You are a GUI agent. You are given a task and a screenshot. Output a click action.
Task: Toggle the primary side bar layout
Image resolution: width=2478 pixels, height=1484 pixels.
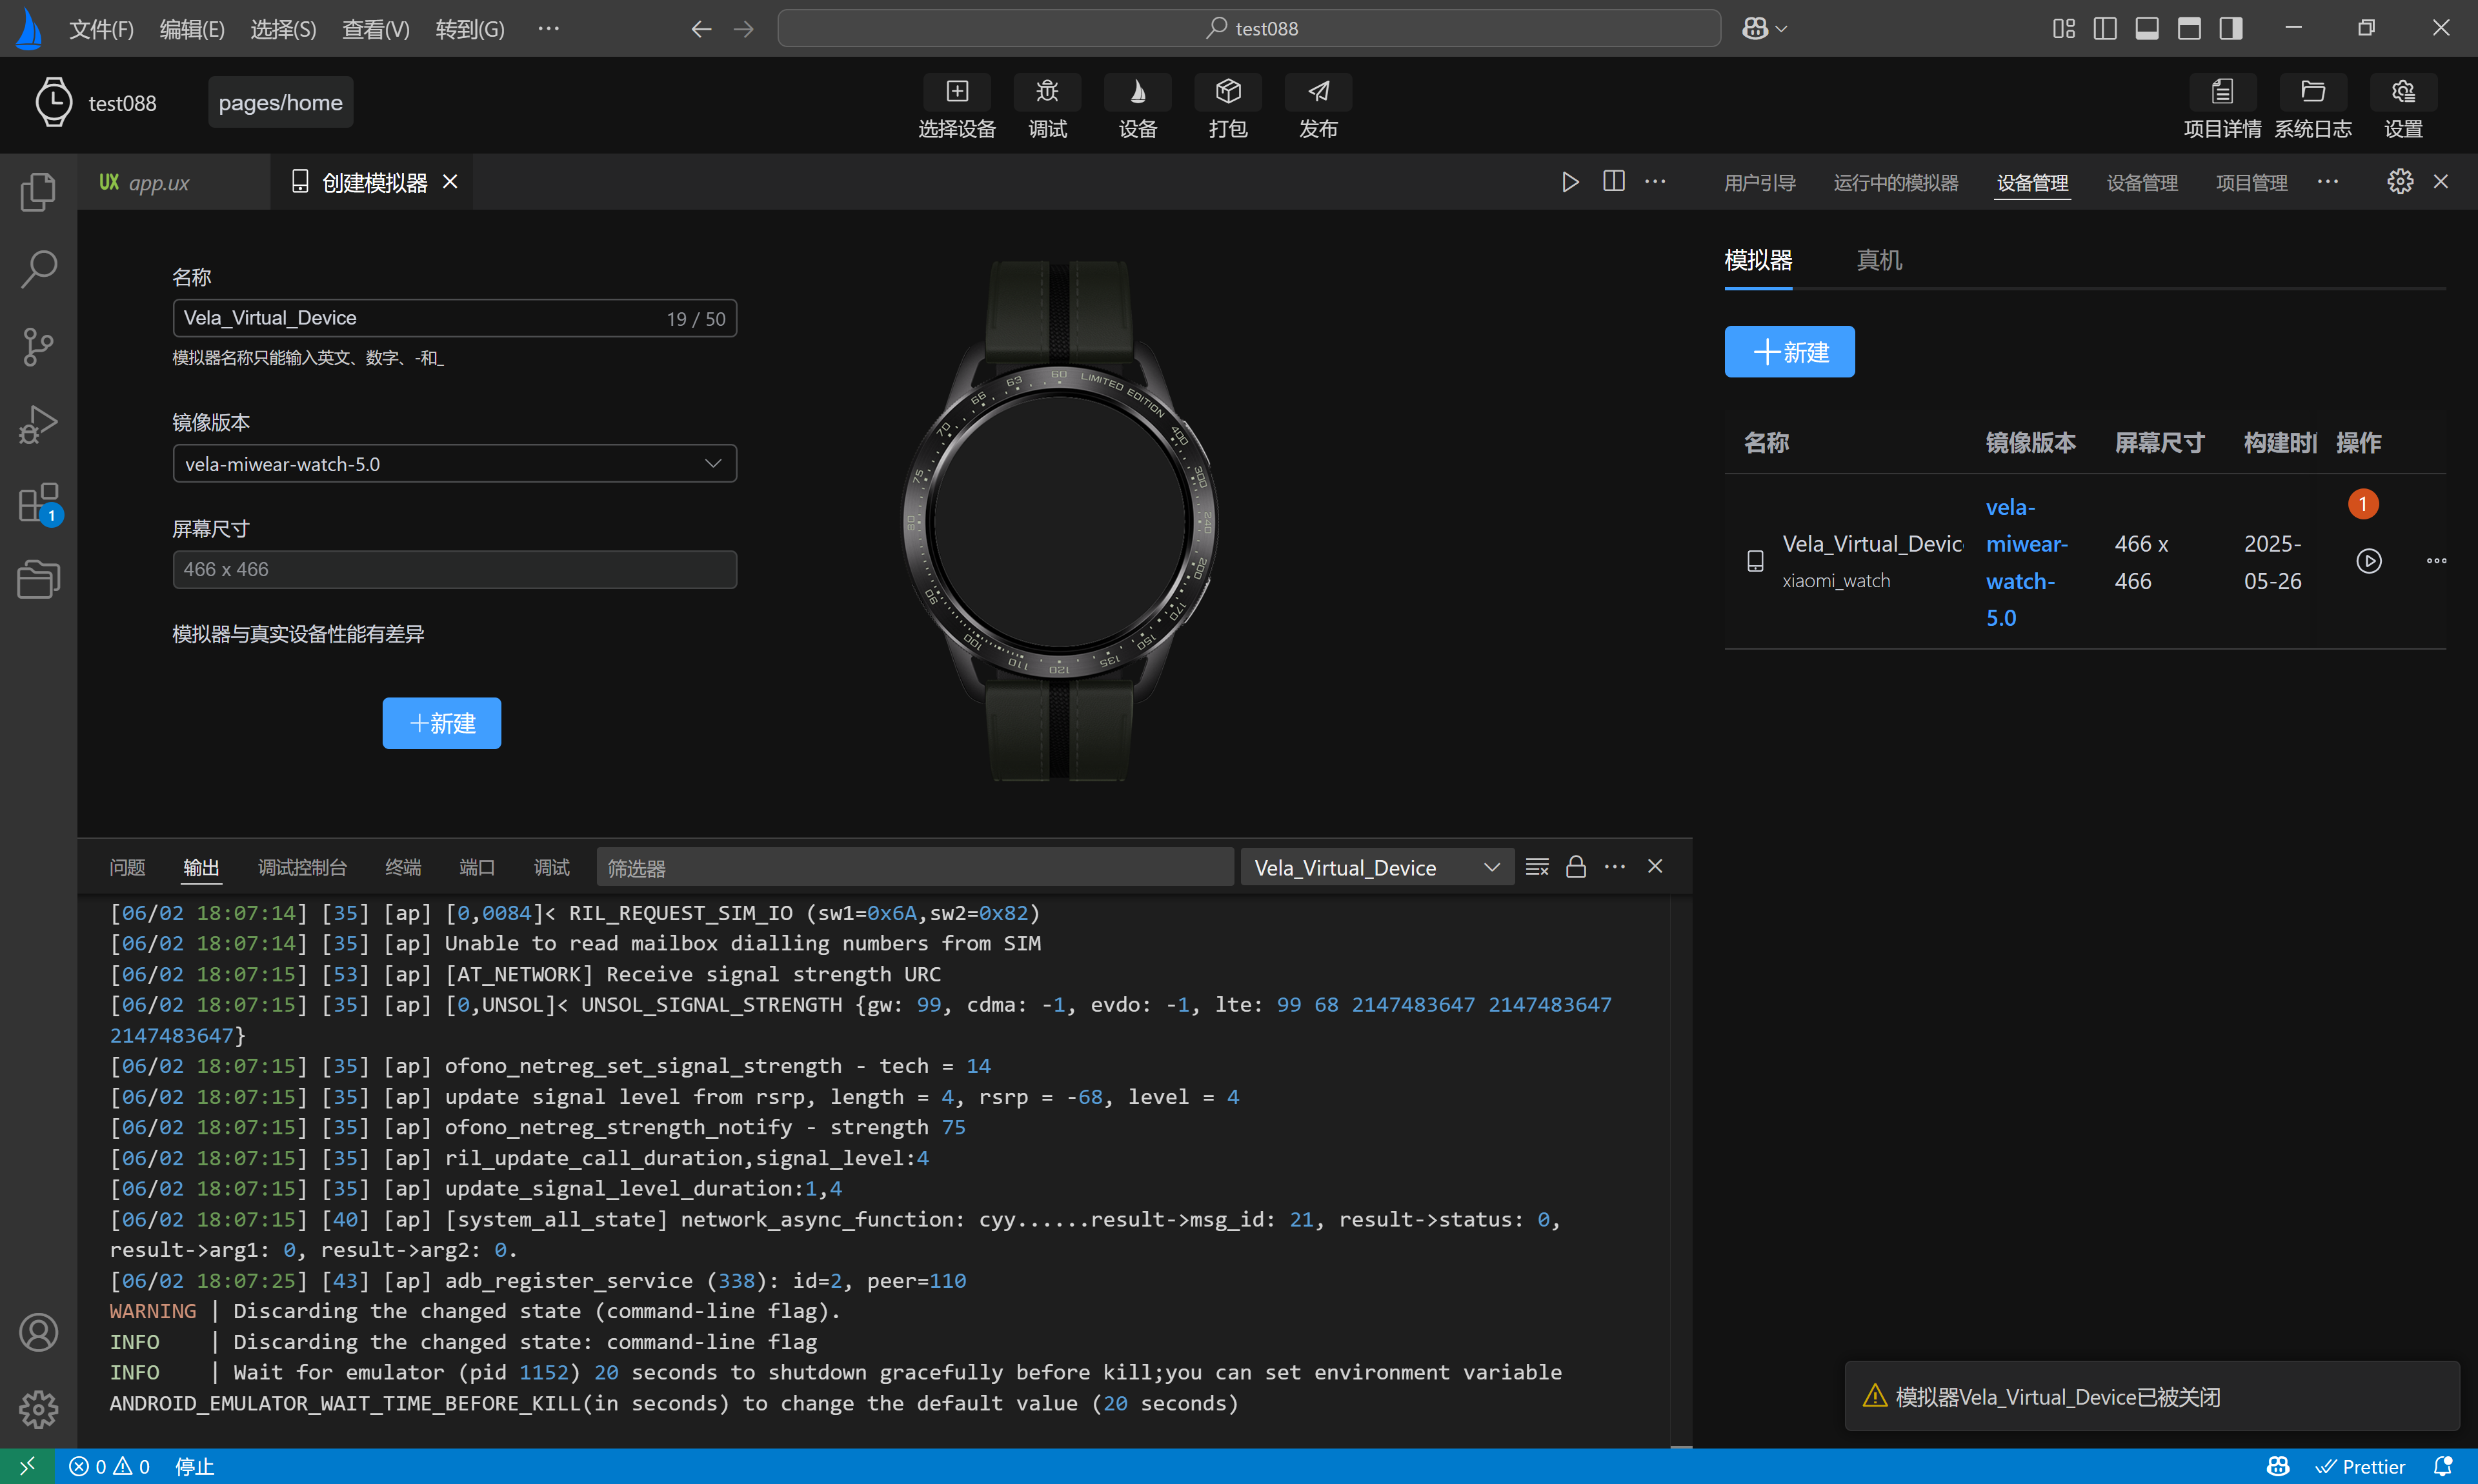(x=2104, y=28)
